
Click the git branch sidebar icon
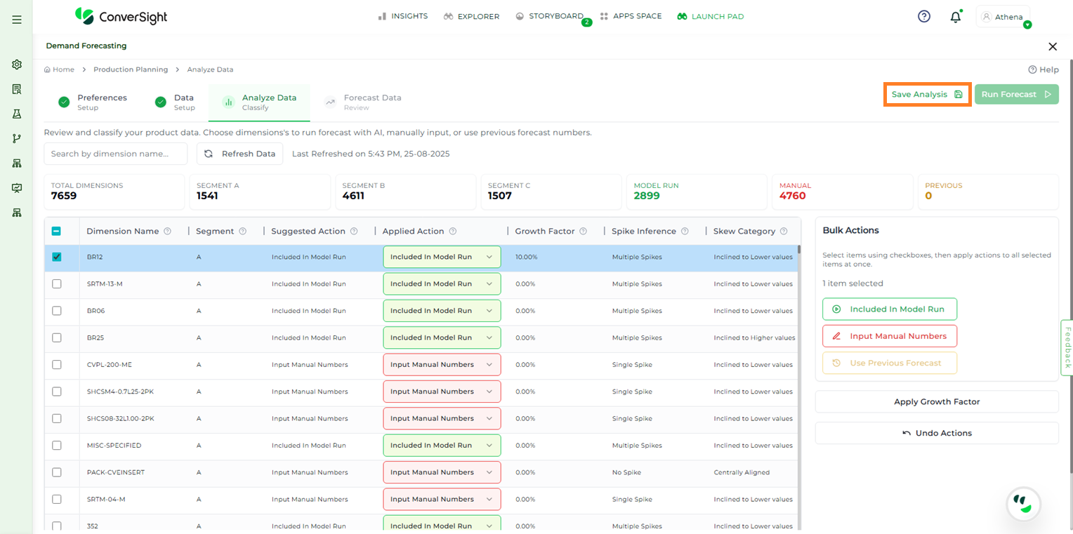[17, 138]
